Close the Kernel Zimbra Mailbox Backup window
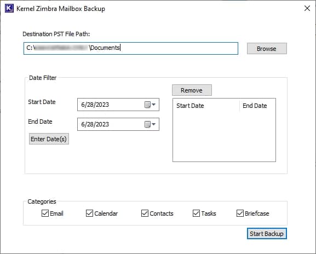The image size is (316, 254). pos(307,8)
